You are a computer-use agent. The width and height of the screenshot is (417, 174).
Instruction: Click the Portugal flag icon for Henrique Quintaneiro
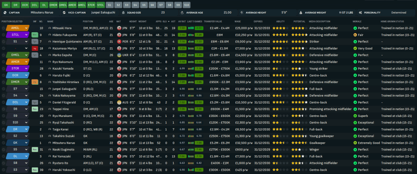point(119,42)
